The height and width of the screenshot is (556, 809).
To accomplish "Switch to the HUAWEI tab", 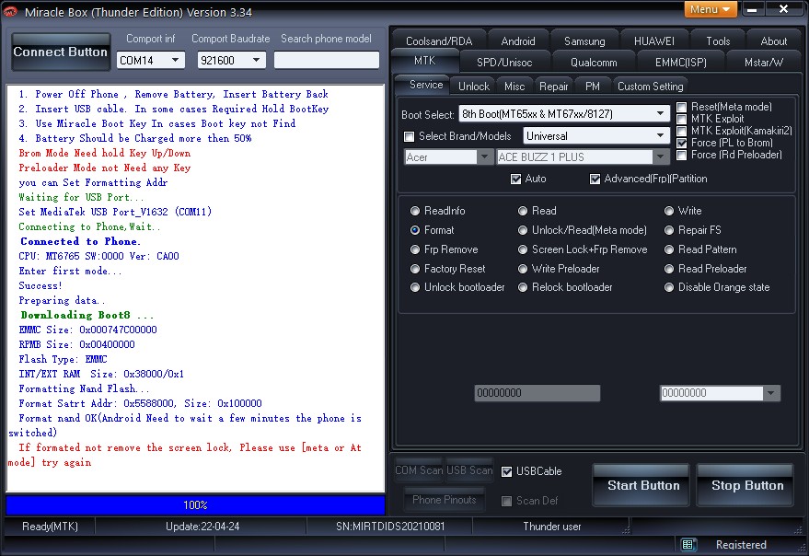I will click(653, 41).
